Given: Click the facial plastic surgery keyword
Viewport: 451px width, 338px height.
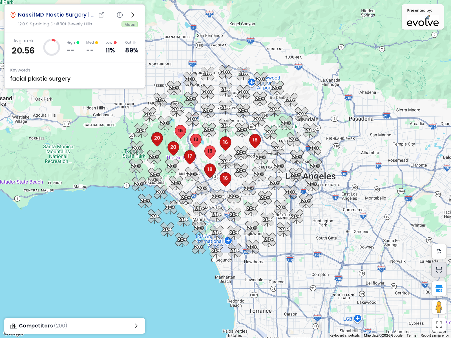Looking at the screenshot, I should pyautogui.click(x=40, y=79).
